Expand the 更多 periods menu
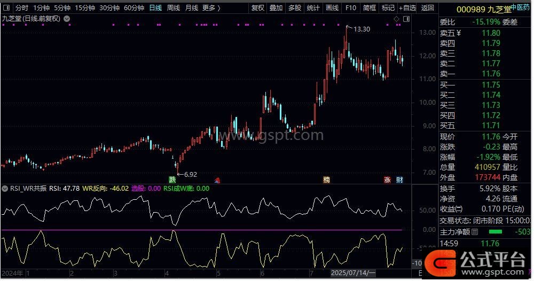 point(211,7)
